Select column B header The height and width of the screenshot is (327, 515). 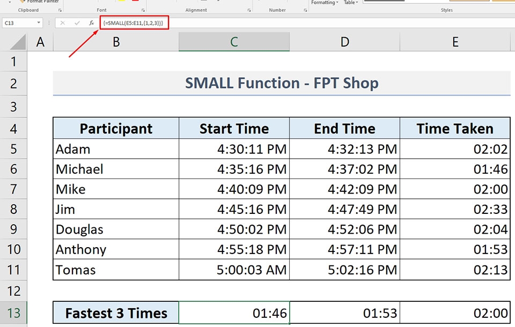[116, 42]
